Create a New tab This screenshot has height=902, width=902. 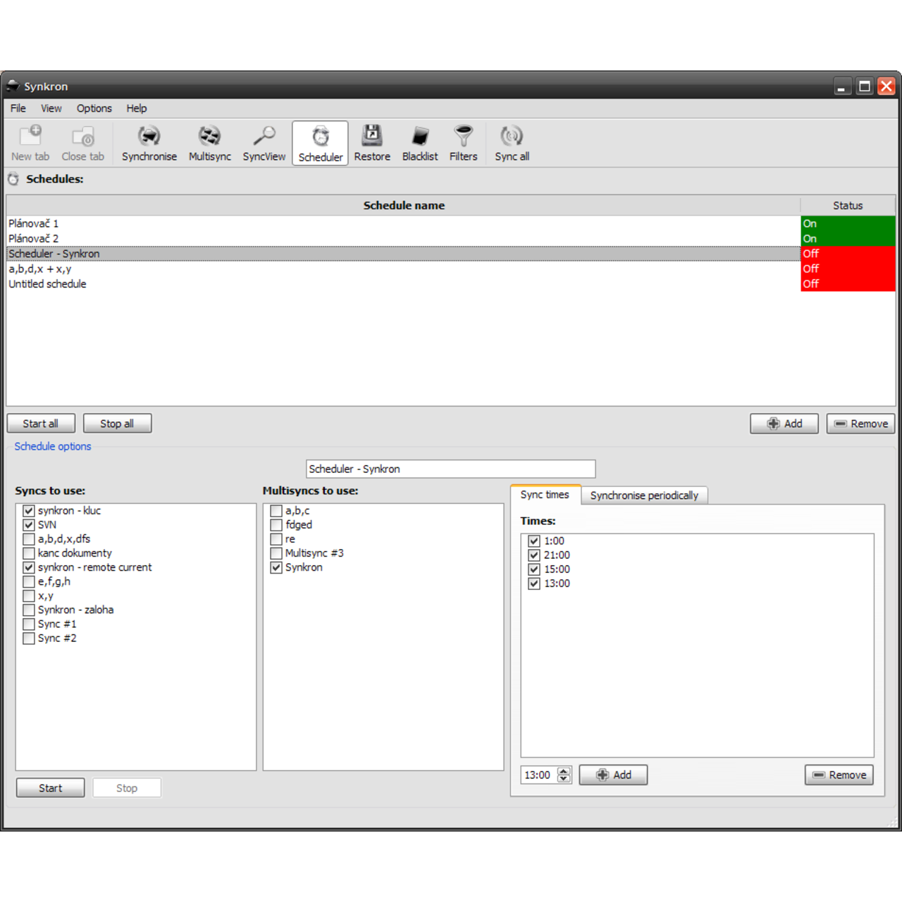(30, 142)
